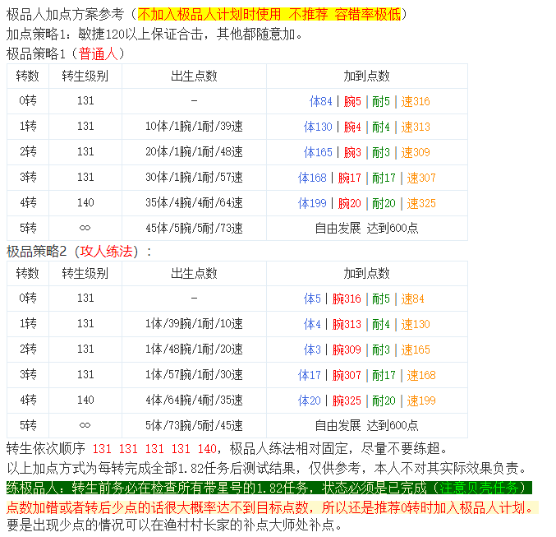Click the blue value '体168'

[312, 178]
